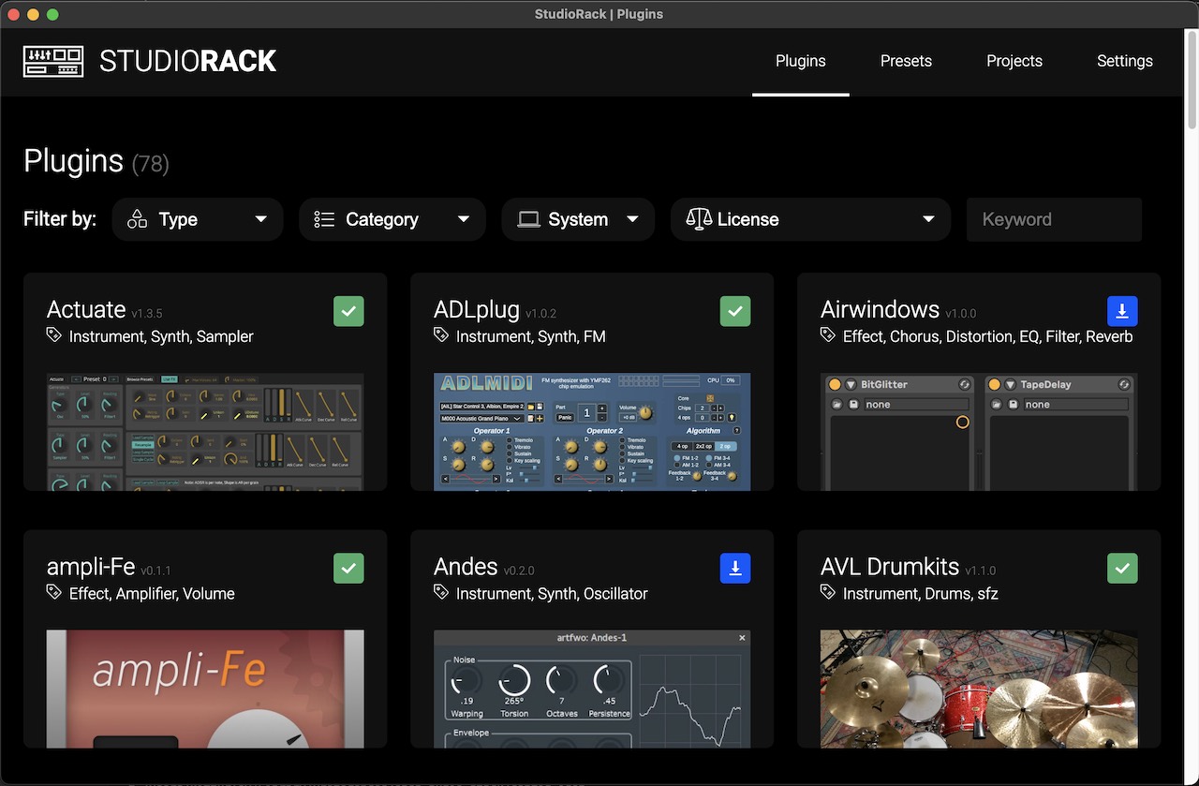Viewport: 1199px width, 786px height.
Task: Click the AVL Drumkits drum photo
Action: [979, 689]
